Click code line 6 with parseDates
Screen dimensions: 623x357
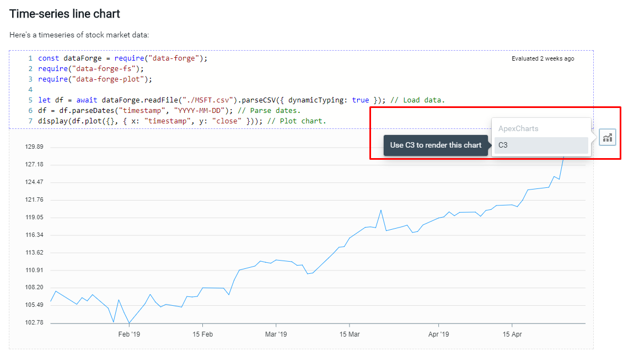click(x=169, y=110)
